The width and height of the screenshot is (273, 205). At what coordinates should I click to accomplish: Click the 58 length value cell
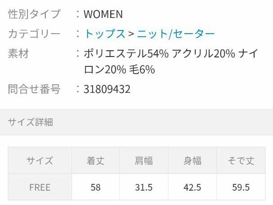[x=96, y=187]
